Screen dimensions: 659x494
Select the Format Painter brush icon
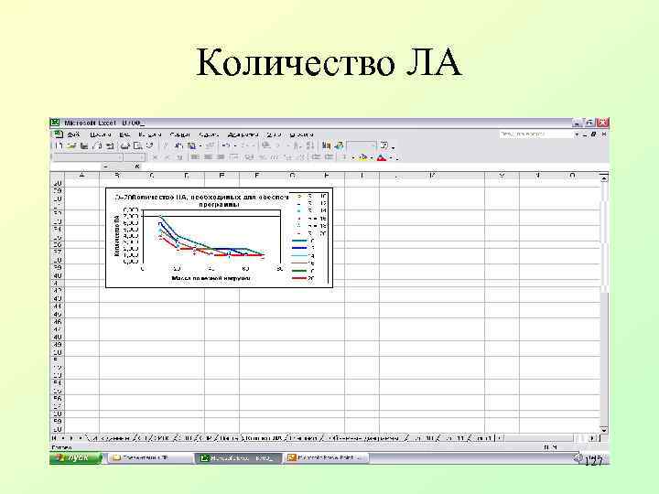pyautogui.click(x=211, y=145)
